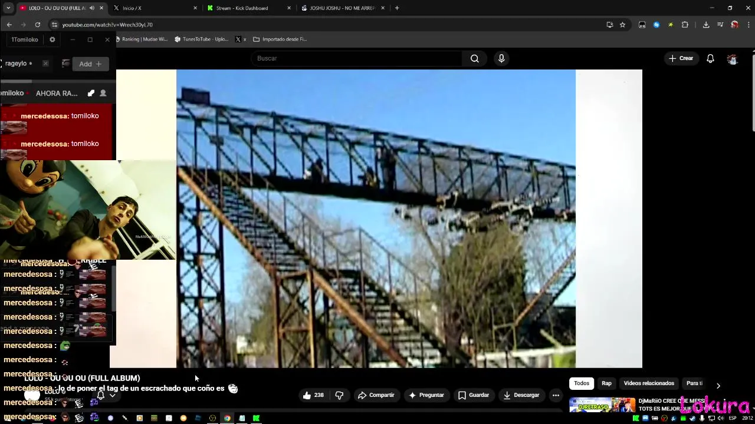Open Chrome icon in Windows taskbar

point(227,418)
